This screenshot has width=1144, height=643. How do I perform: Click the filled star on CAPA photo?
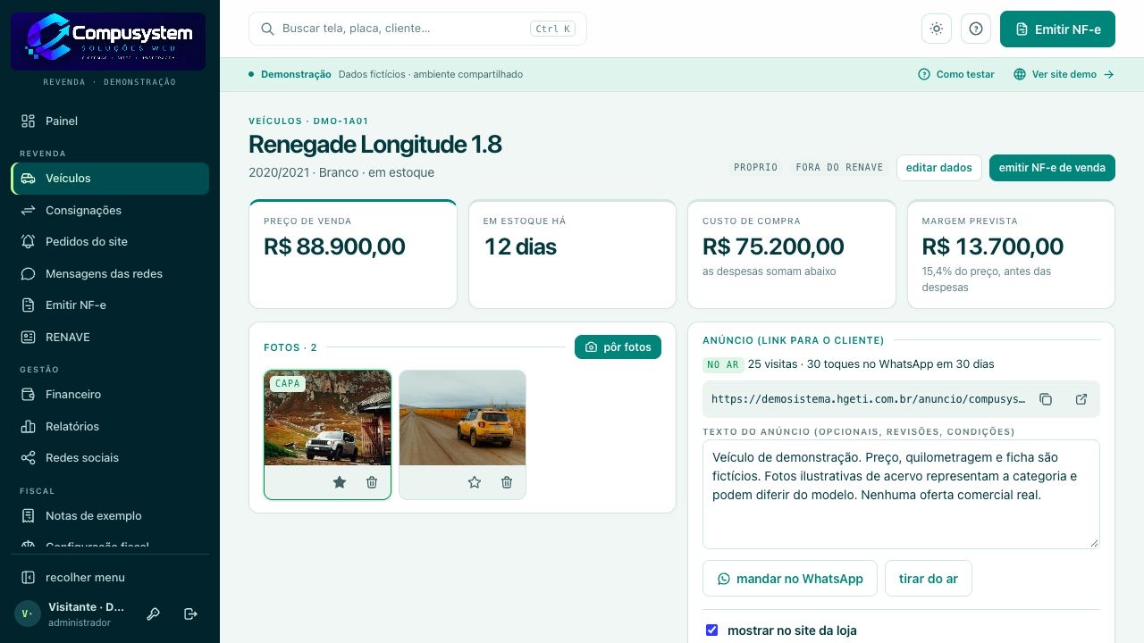(x=340, y=482)
